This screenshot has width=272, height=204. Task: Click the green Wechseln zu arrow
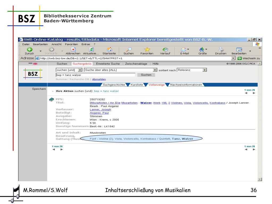click(239, 58)
